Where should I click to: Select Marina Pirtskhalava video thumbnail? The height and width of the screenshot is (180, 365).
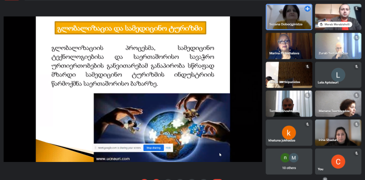point(289,46)
